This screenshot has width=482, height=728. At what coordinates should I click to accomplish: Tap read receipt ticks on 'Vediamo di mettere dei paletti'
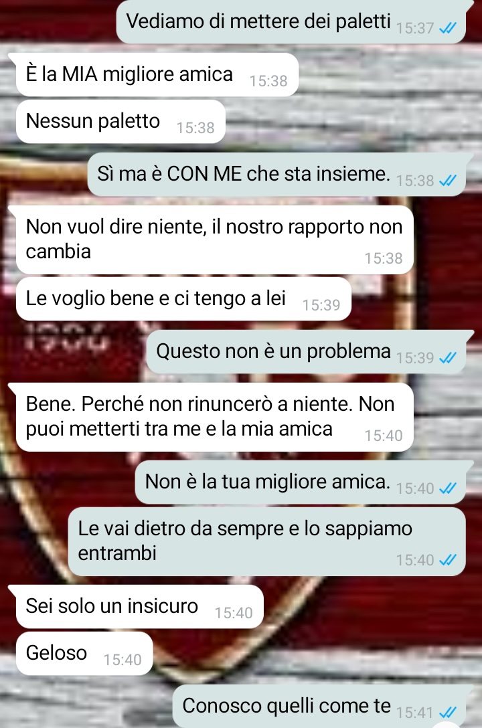tap(448, 28)
